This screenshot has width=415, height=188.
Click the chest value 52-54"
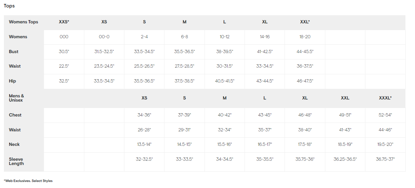[385, 115]
